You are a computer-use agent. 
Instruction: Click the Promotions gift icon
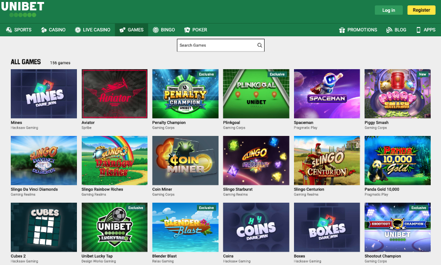coord(342,30)
